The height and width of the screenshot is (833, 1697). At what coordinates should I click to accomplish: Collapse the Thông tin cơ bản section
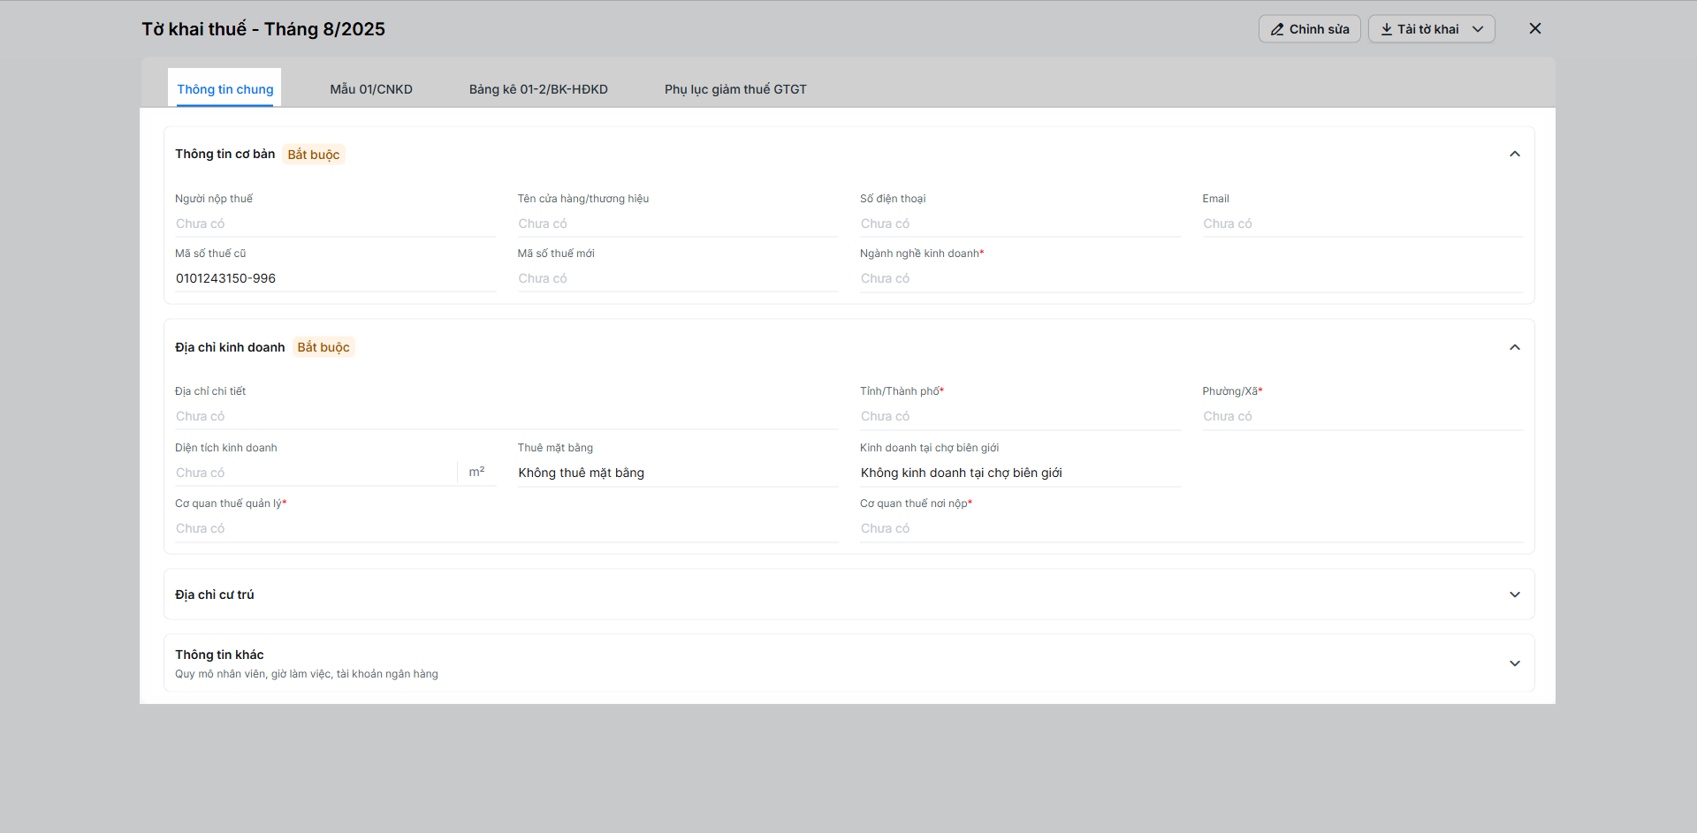pyautogui.click(x=1515, y=154)
